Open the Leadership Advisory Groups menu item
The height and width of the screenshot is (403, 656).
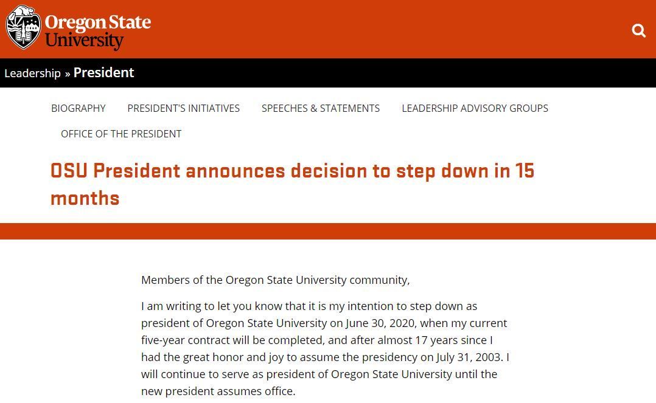click(x=475, y=108)
